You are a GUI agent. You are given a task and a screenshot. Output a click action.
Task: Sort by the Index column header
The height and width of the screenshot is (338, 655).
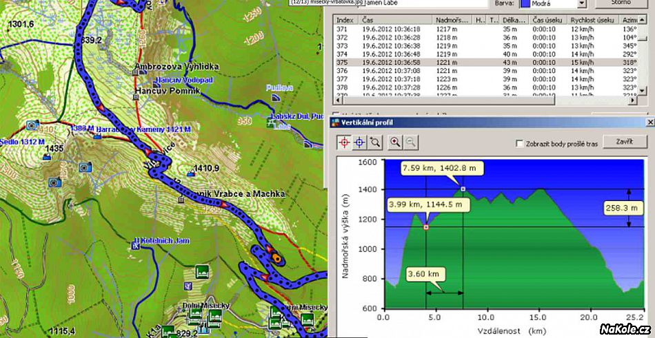[x=346, y=20]
